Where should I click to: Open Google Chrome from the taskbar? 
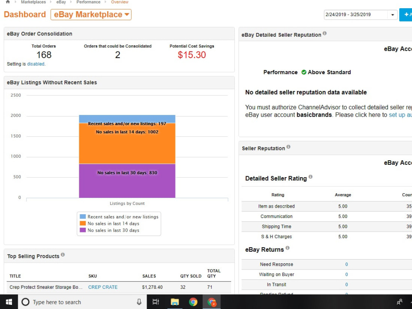click(x=193, y=302)
